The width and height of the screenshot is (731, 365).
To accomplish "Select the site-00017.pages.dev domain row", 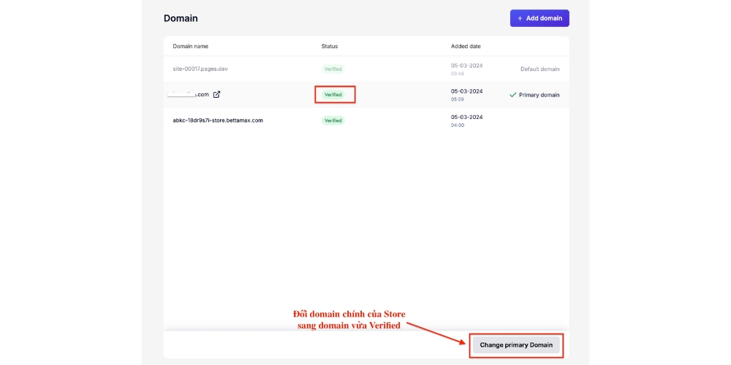I will click(200, 69).
